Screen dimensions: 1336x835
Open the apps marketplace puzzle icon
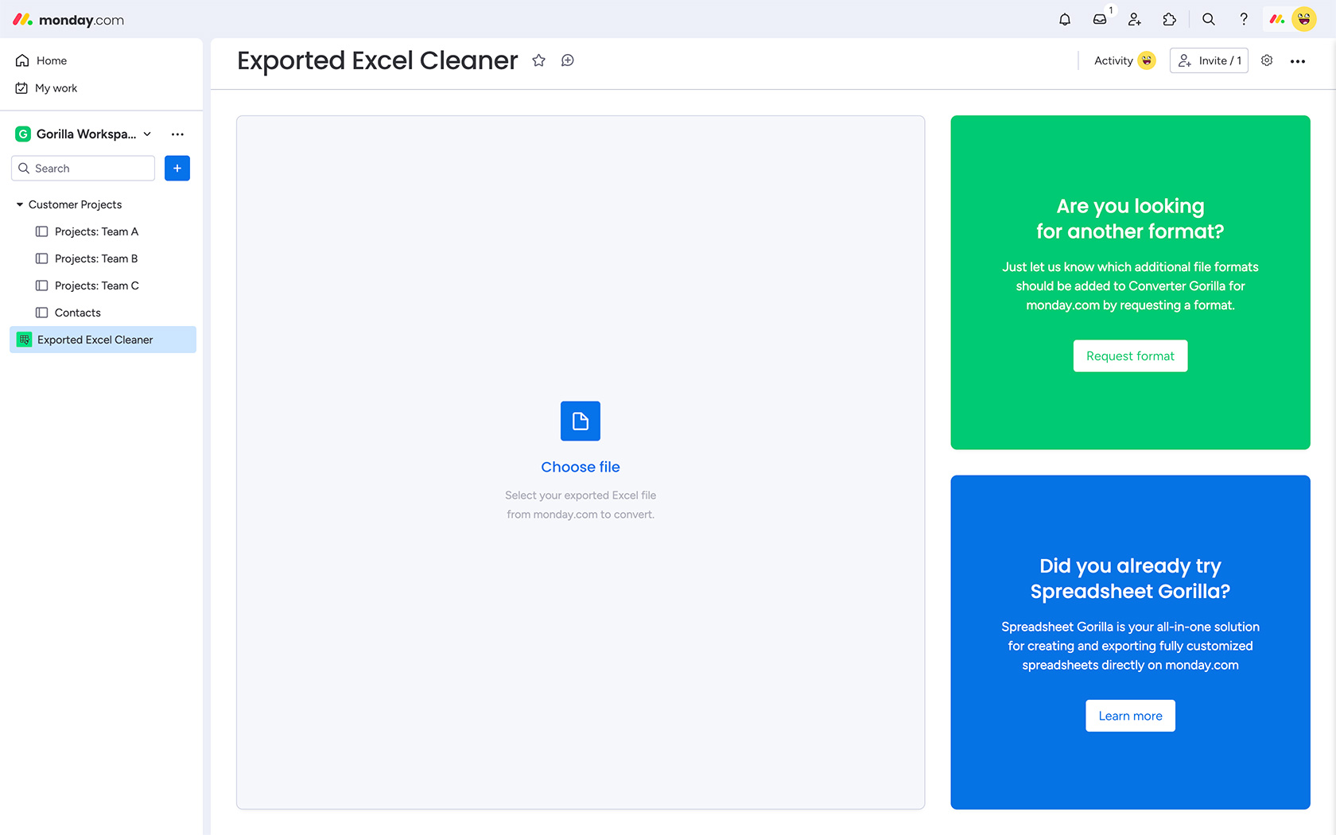(x=1169, y=19)
